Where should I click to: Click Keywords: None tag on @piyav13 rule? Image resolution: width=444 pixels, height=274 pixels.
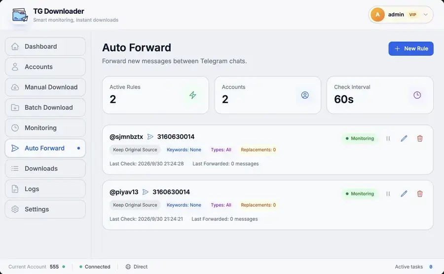click(184, 205)
